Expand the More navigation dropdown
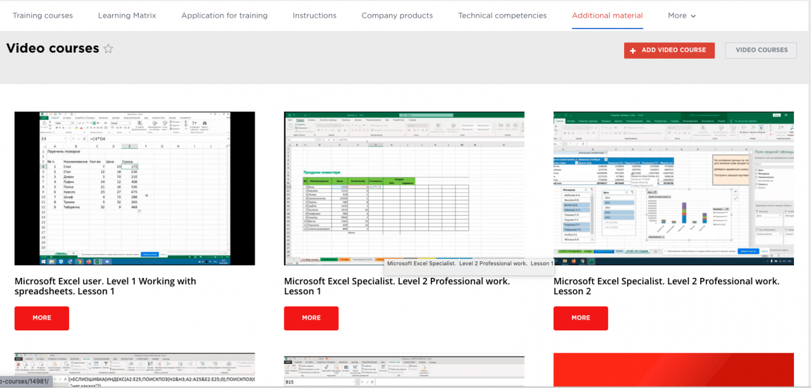The height and width of the screenshot is (388, 811). click(x=682, y=15)
